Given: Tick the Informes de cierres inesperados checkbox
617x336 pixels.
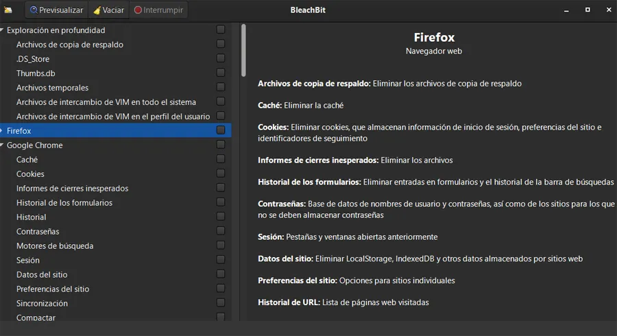Looking at the screenshot, I should click(221, 188).
